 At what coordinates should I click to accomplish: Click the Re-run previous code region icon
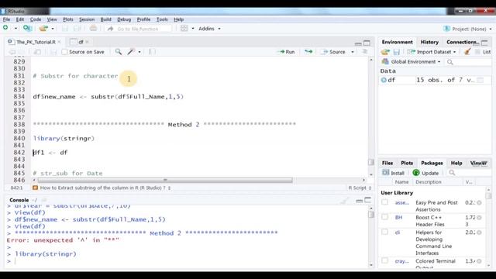[308, 52]
